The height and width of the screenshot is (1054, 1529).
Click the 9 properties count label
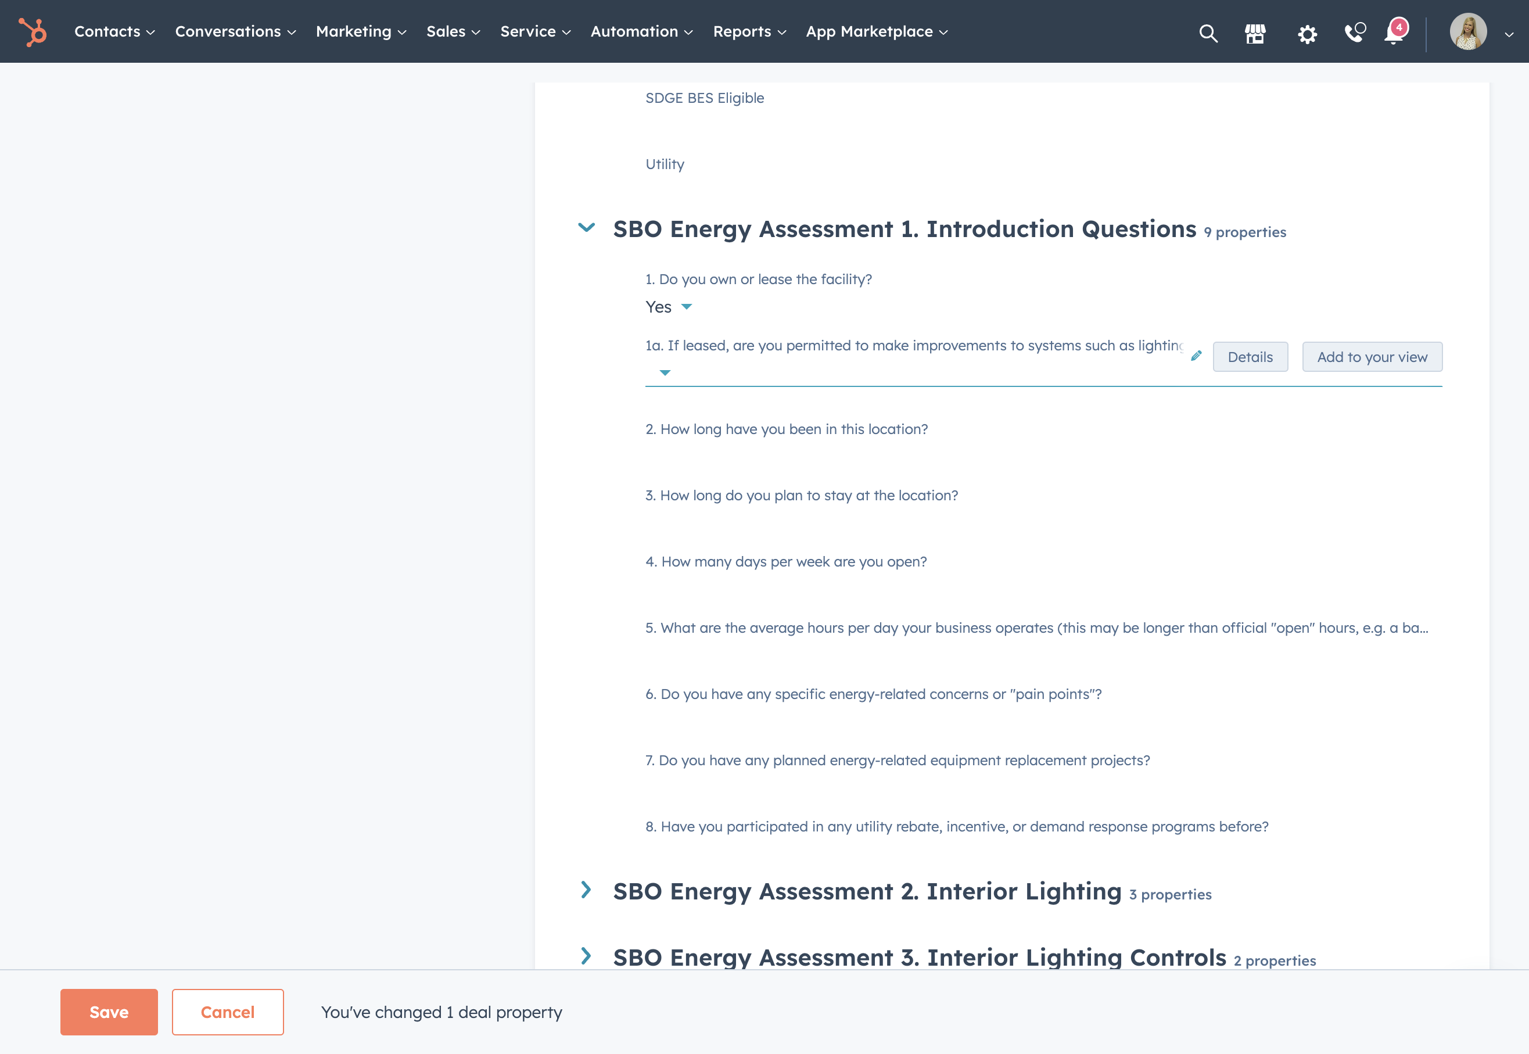point(1244,232)
